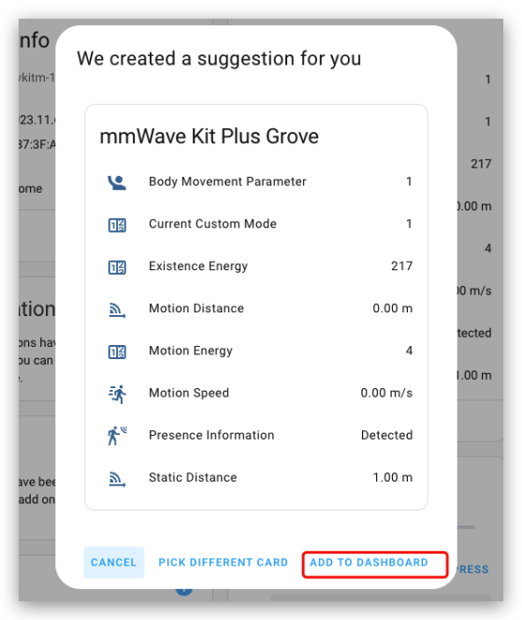Click the Motion Speed running figure icon
The image size is (522, 620).
pos(117,394)
